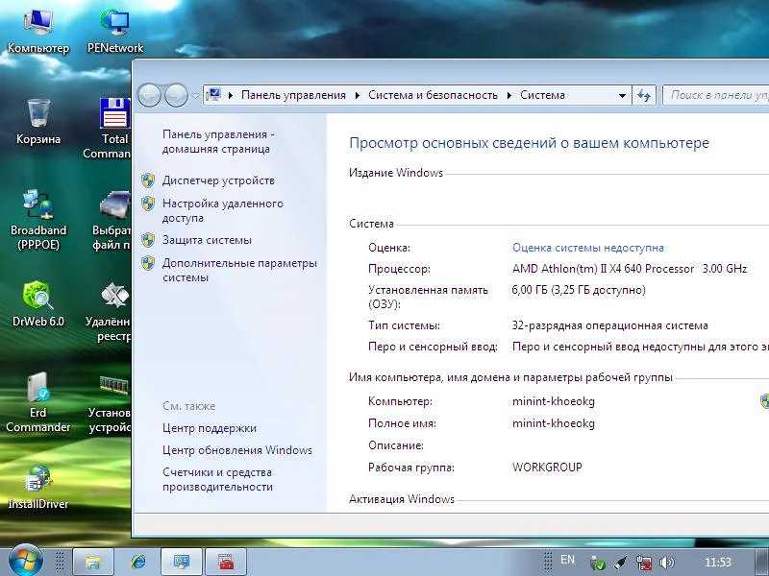The width and height of the screenshot is (769, 576).
Task: Open Диспетчер устройств link
Action: click(218, 180)
